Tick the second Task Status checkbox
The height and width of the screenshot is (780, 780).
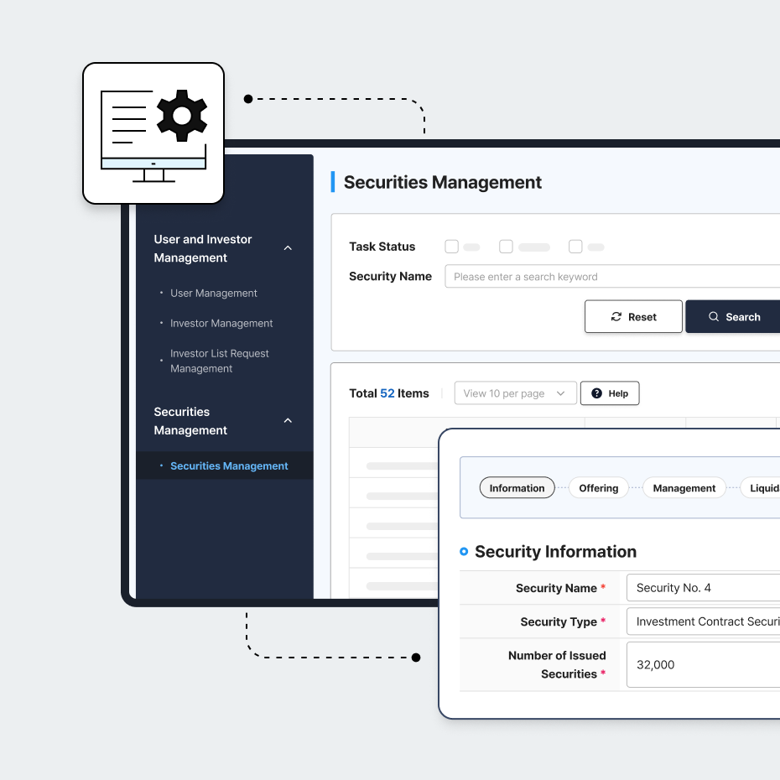(506, 247)
